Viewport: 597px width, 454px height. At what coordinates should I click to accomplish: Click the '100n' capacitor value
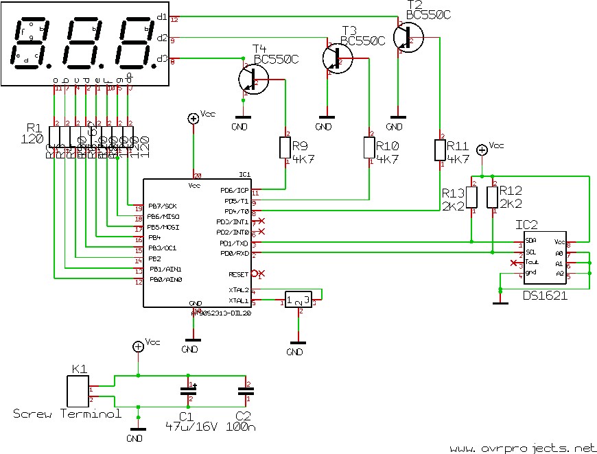click(241, 427)
